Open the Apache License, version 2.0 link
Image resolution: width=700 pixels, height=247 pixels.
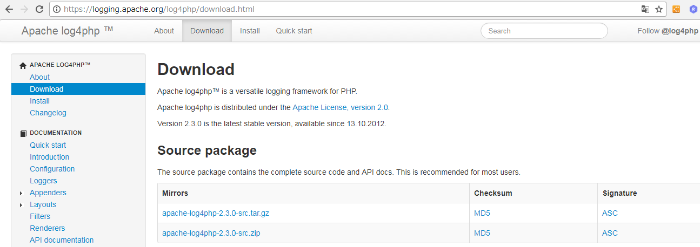[x=340, y=107]
